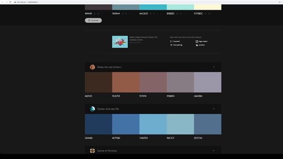Click the posters icon

(197, 45)
